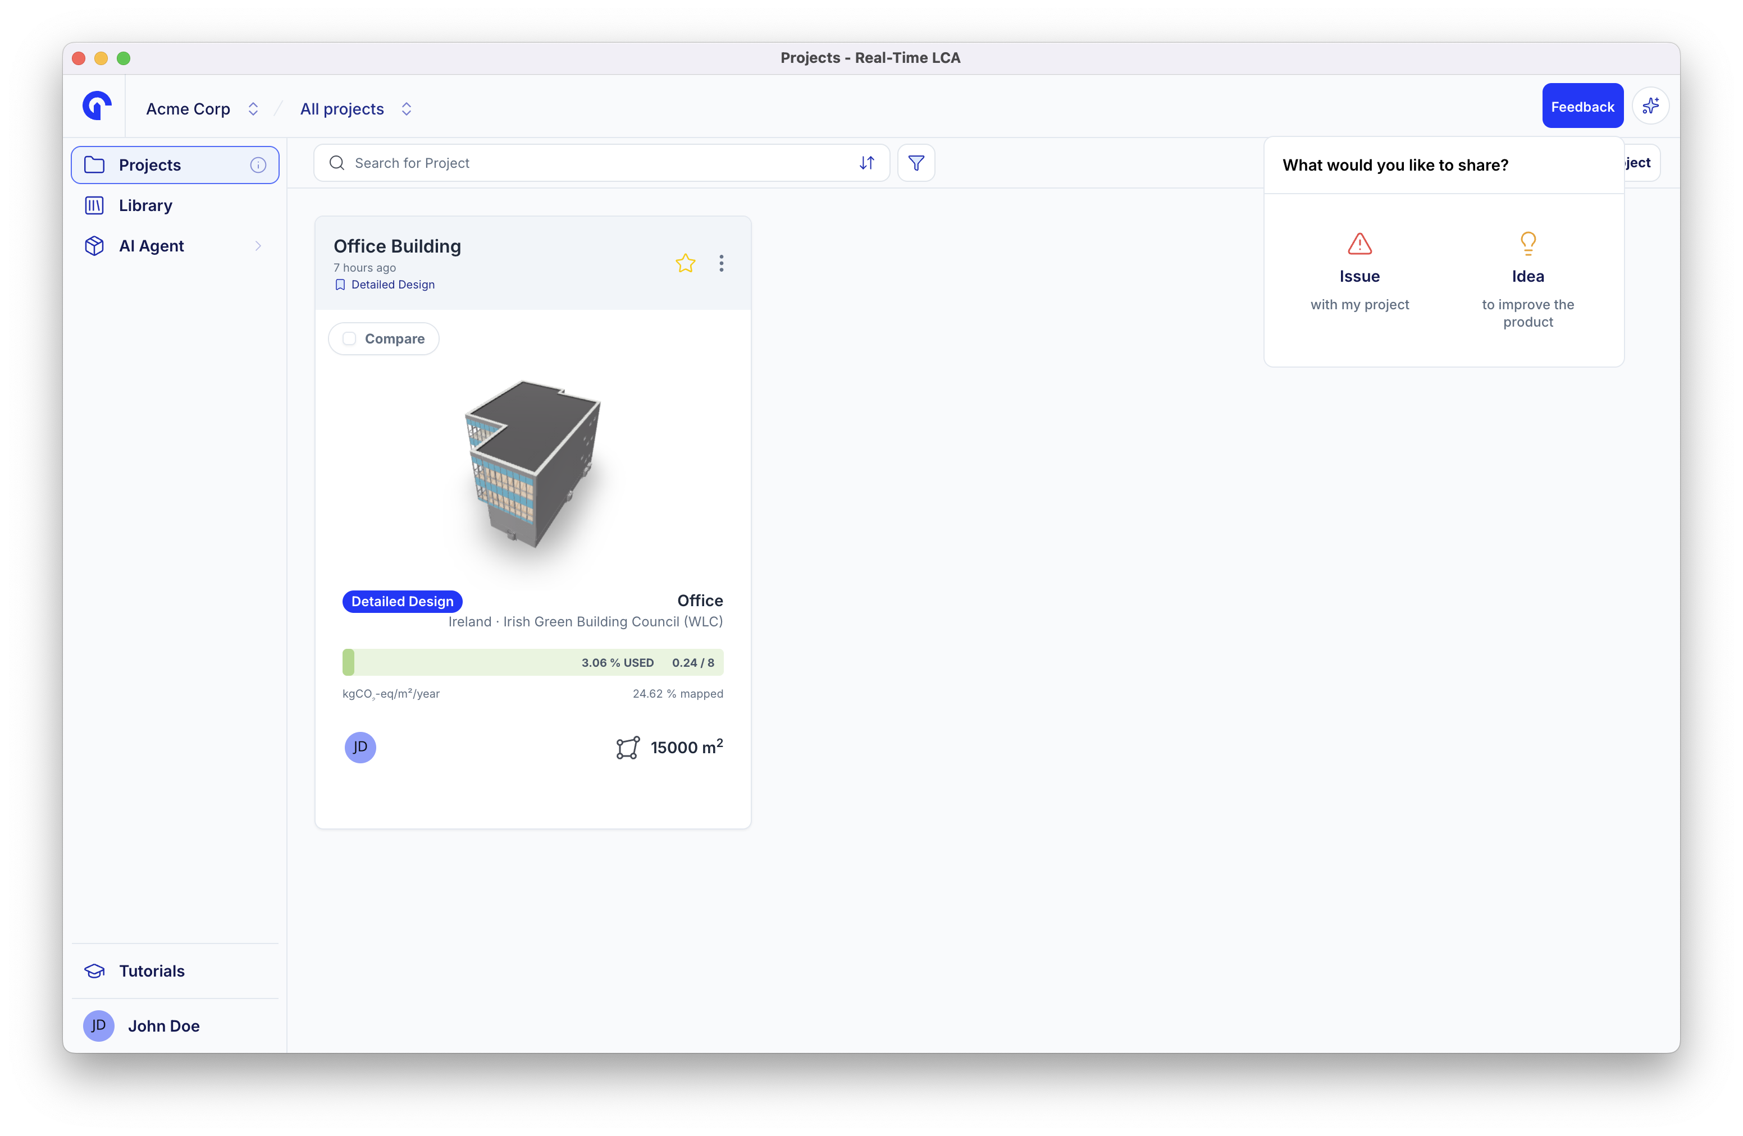The height and width of the screenshot is (1136, 1743).
Task: Click the JD avatar on project card
Action: tap(361, 748)
